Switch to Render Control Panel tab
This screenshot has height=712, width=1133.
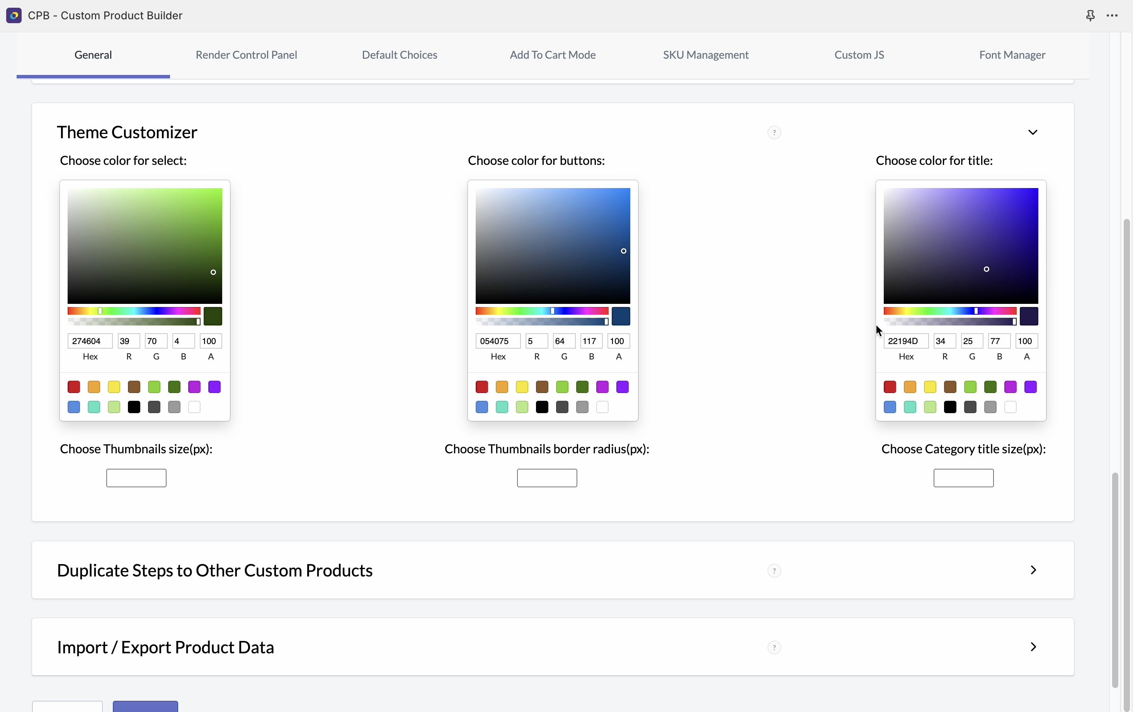pyautogui.click(x=246, y=55)
